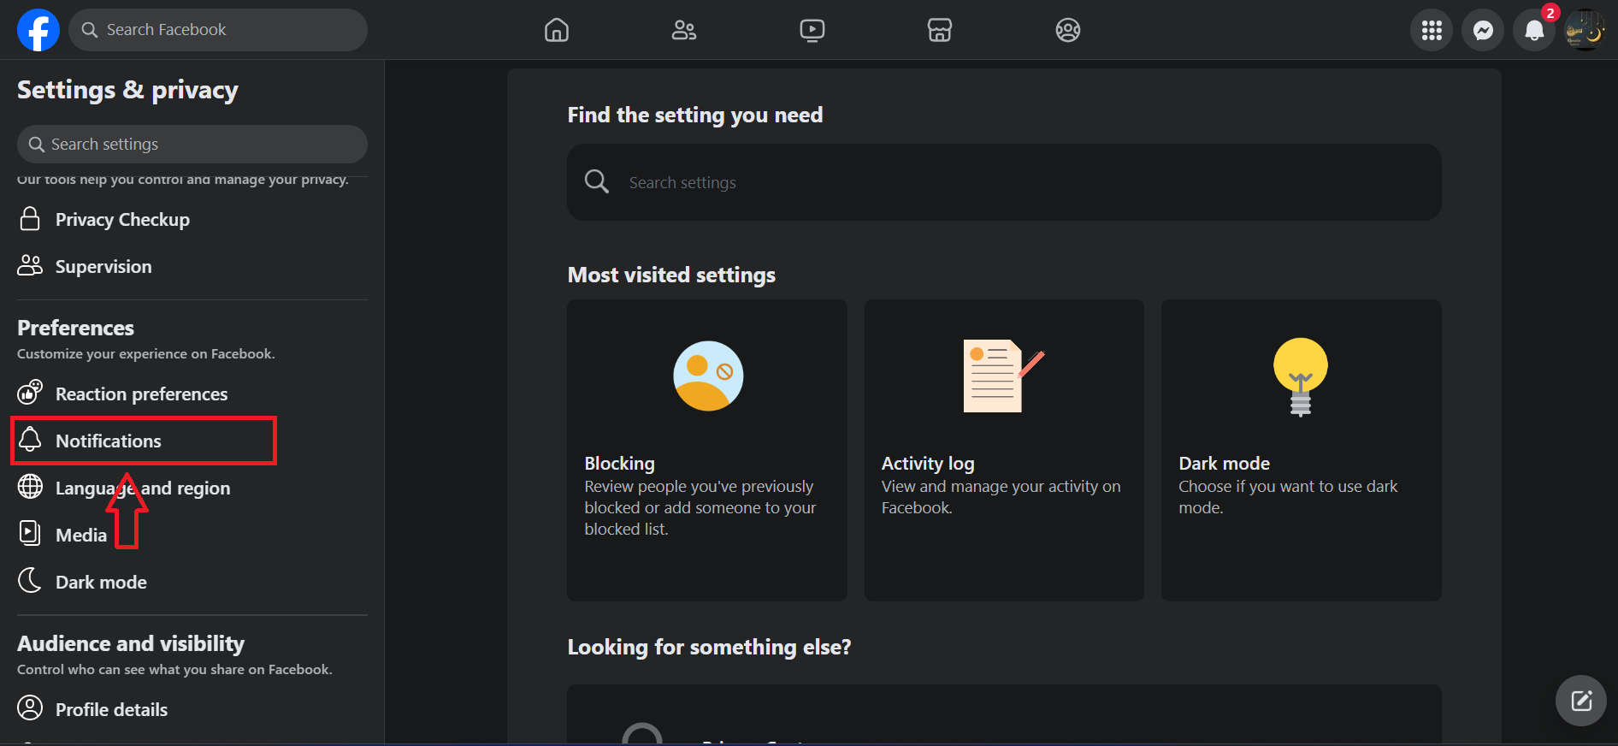Screen dimensions: 1618x746
Task: Open the nine-dot Menu grid icon
Action: 1432,31
